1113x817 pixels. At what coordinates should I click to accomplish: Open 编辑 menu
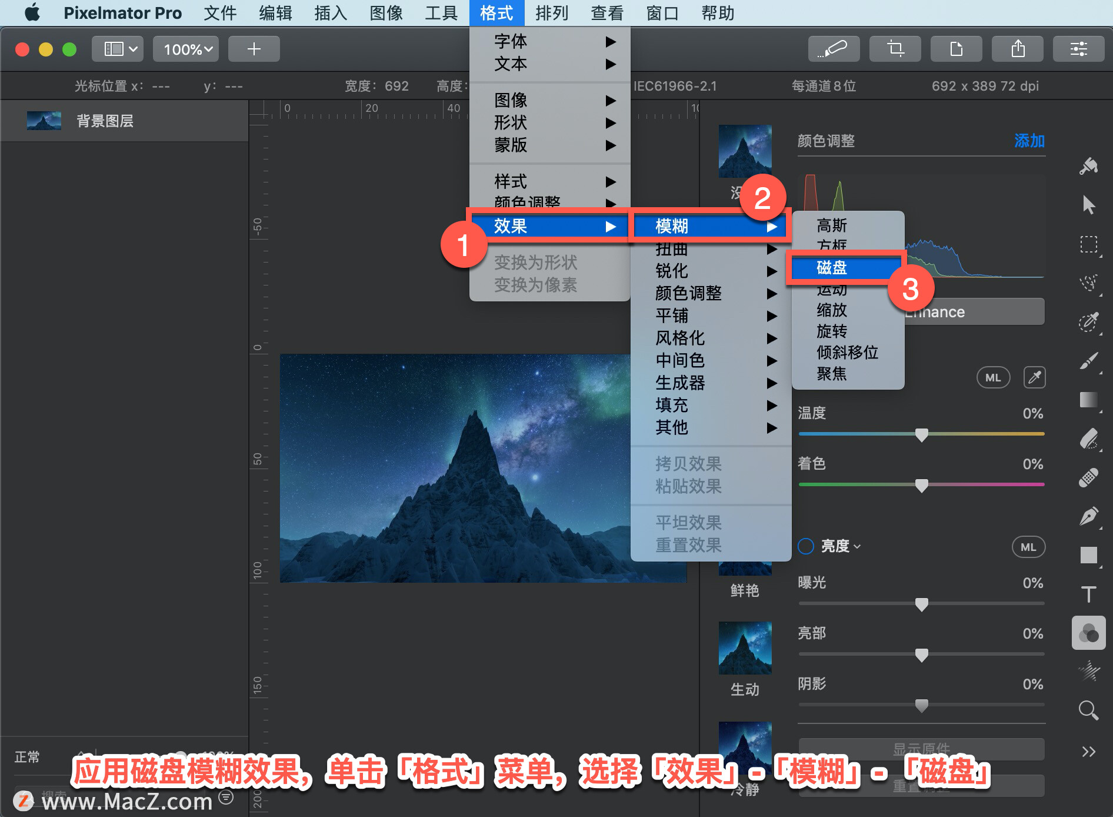(x=275, y=13)
